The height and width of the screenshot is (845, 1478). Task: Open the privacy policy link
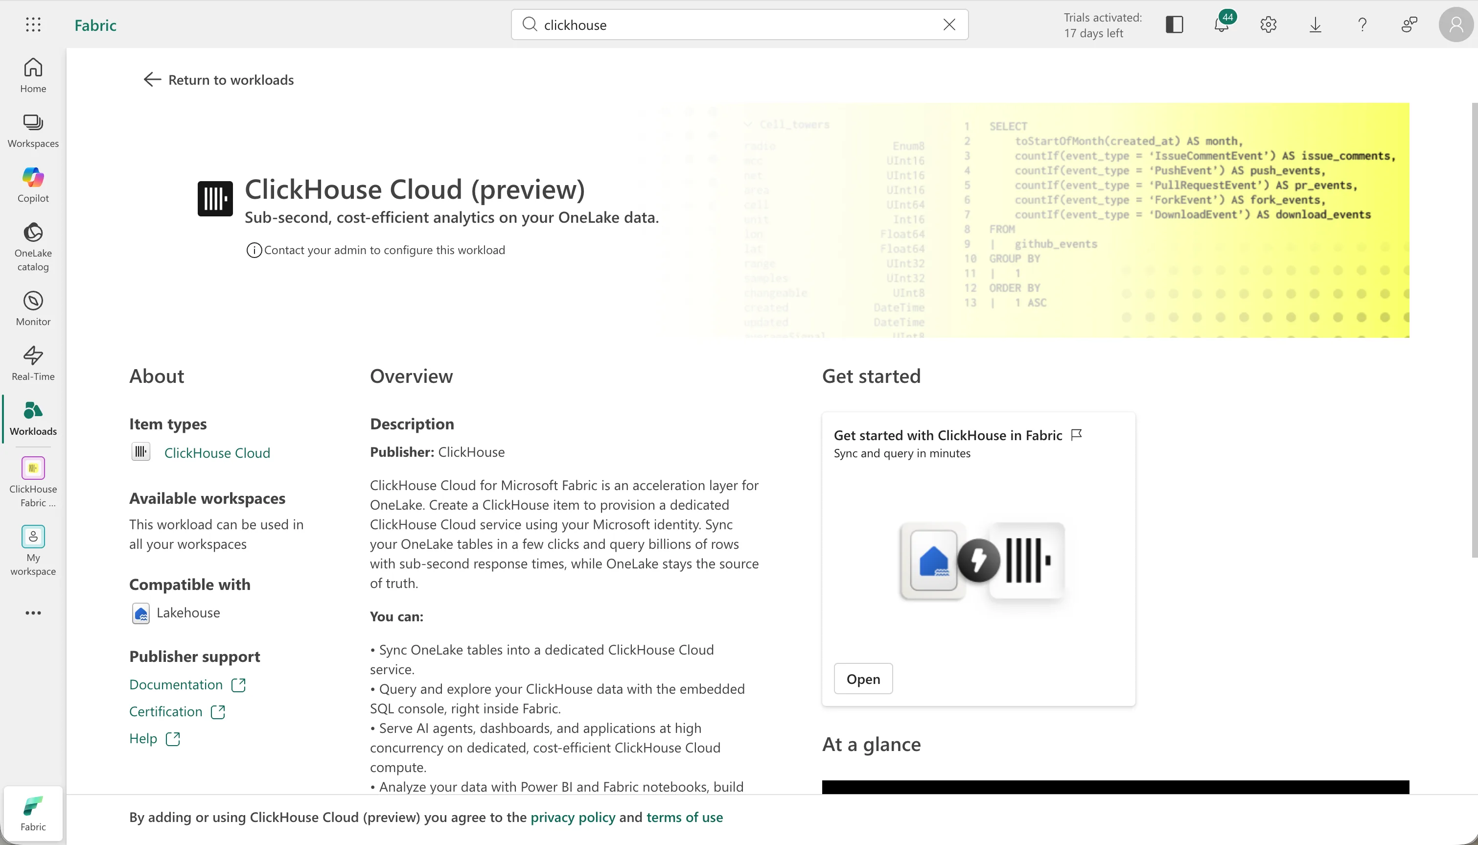(573, 817)
